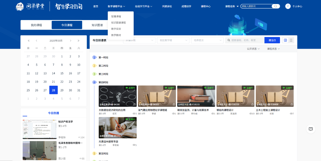Go to next month using the › arrow
The image size is (321, 161).
[x=70, y=40]
